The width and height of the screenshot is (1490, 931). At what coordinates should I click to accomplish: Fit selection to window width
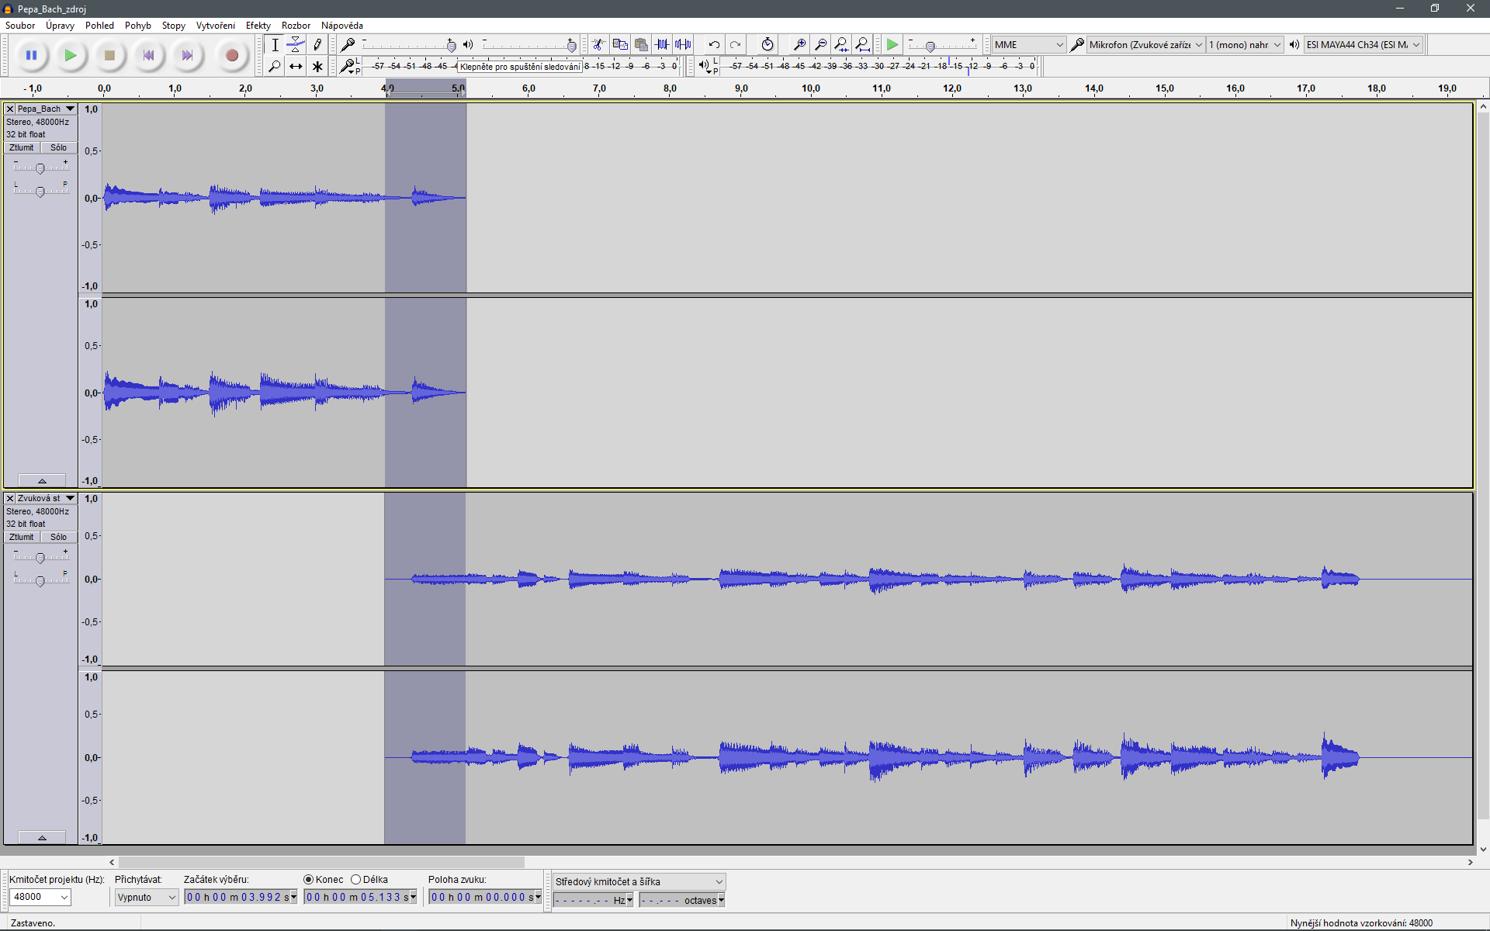point(841,44)
